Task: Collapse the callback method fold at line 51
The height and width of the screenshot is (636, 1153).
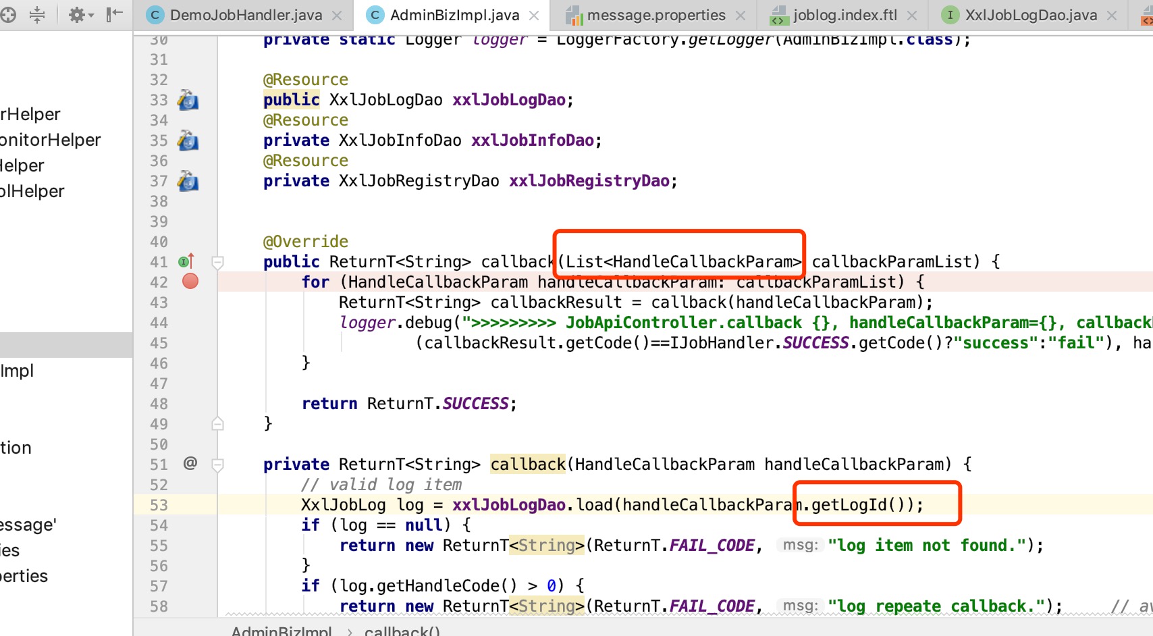Action: pyautogui.click(x=217, y=464)
